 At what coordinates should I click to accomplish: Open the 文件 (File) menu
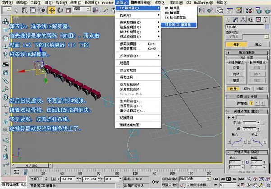coord(7,3)
